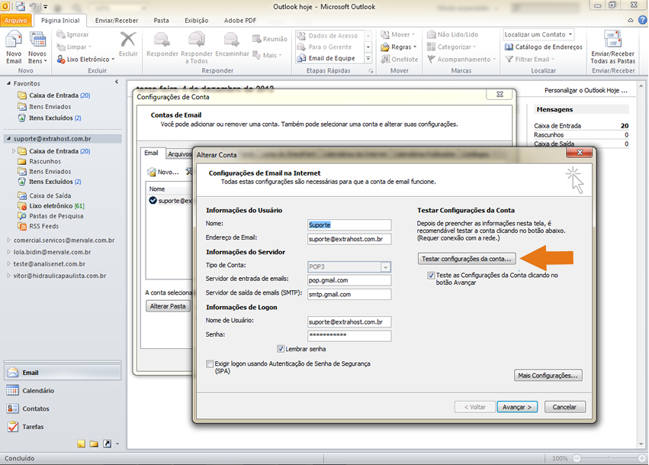Screen dimensions: 649x465
Task: Click Servidor de entrada de emails field
Action: [x=349, y=280]
